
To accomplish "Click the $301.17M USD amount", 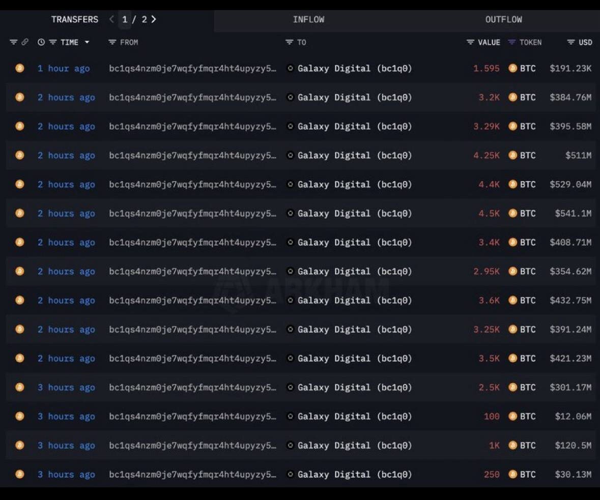I will (570, 388).
